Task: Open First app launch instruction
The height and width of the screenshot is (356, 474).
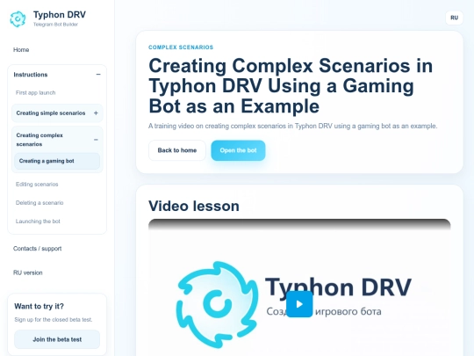Action: [36, 92]
